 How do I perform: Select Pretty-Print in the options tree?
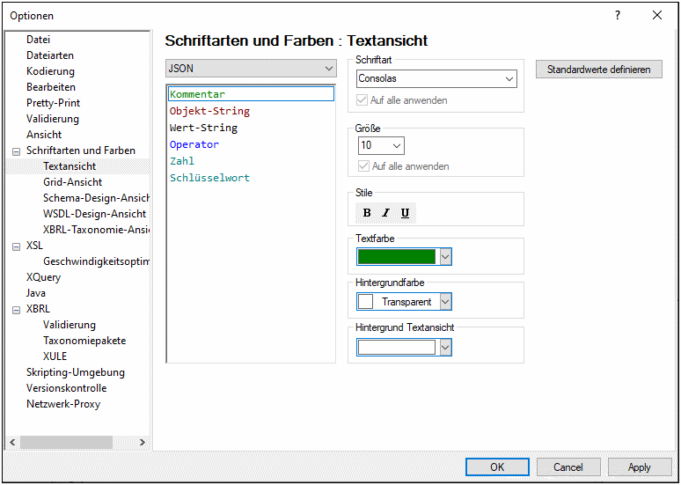(x=53, y=103)
